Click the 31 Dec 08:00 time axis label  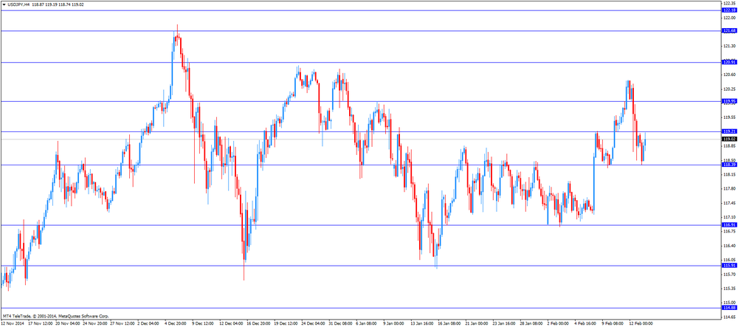(x=340, y=324)
